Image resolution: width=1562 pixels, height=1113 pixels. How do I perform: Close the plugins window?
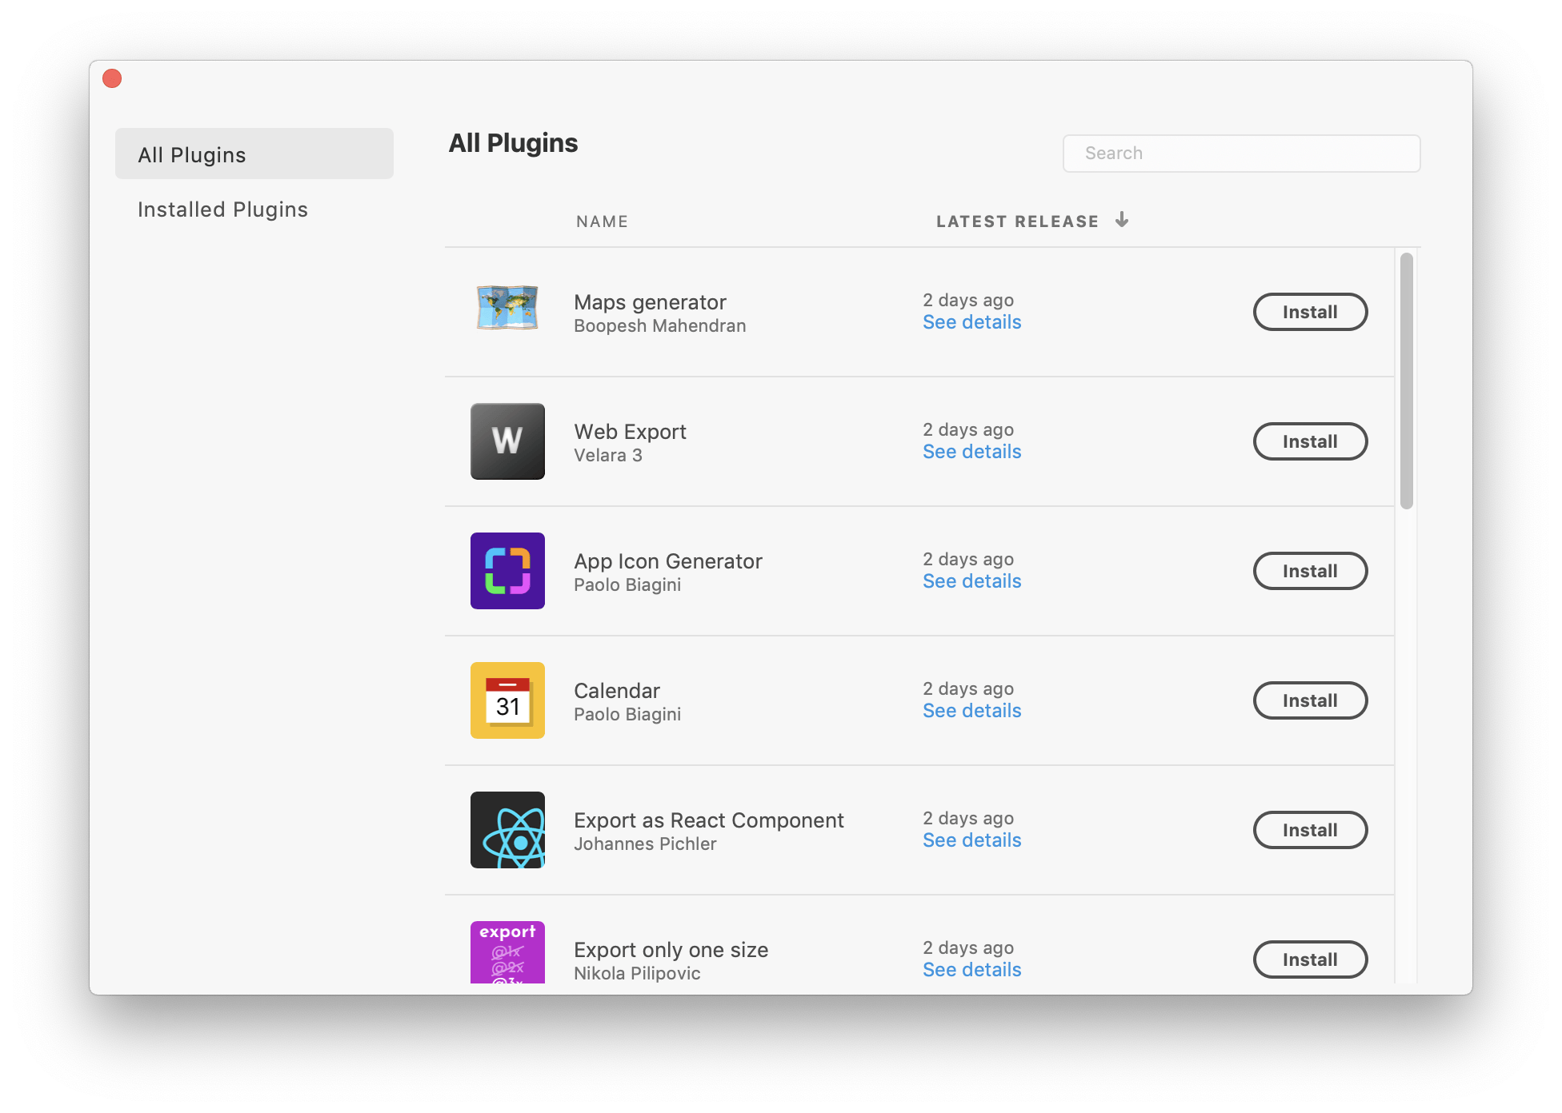pyautogui.click(x=112, y=78)
